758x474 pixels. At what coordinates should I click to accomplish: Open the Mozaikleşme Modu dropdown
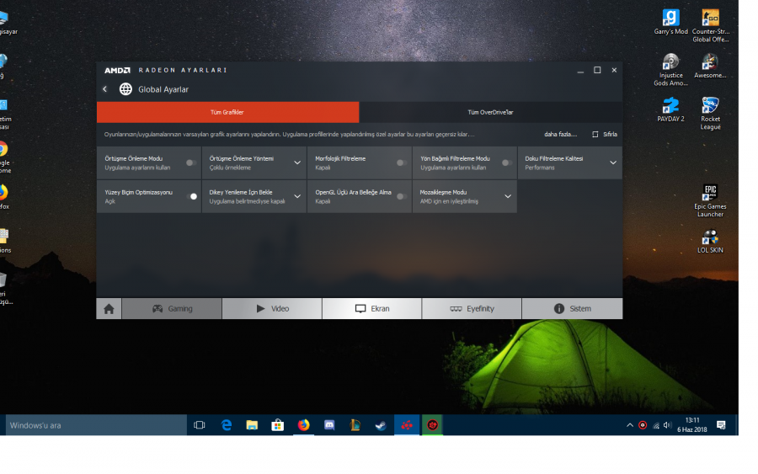[508, 197]
